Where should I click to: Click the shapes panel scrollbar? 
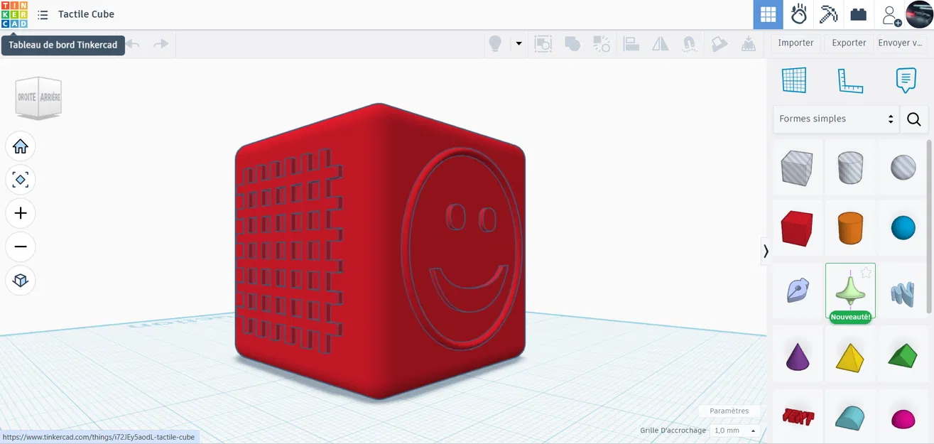point(929,227)
